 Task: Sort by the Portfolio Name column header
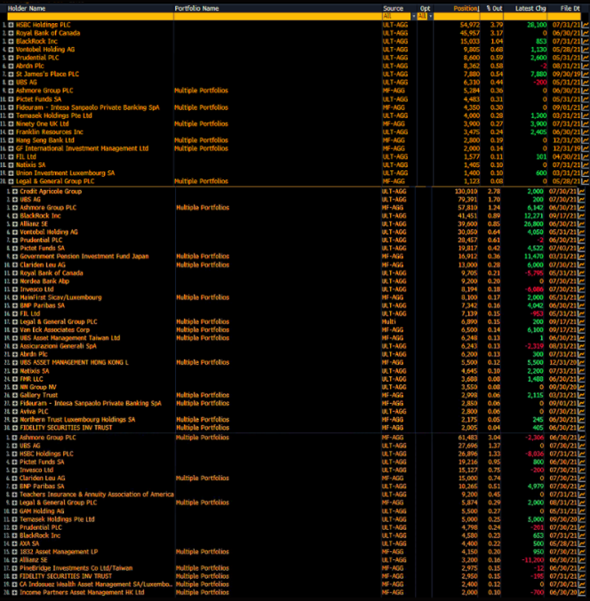pos(196,8)
